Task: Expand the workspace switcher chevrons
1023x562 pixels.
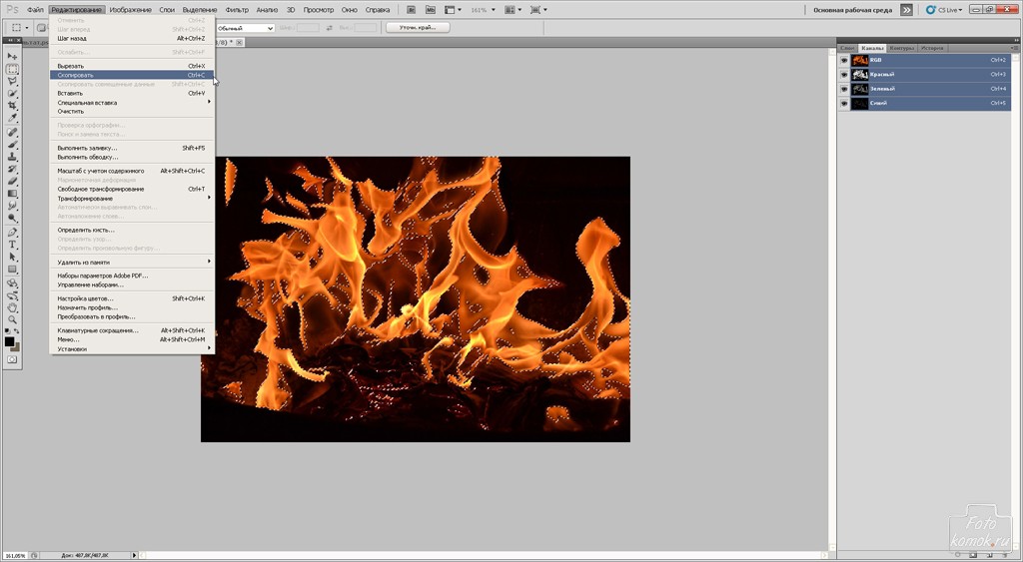Action: pos(906,10)
